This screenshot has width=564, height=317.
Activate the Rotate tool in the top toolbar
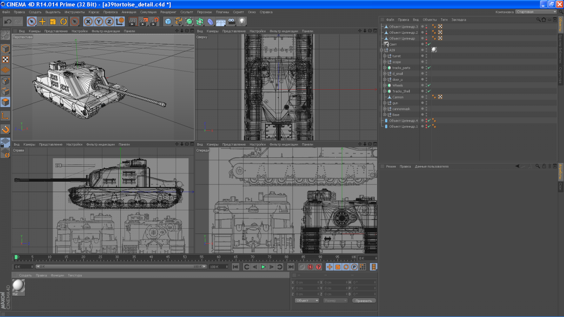coord(63,21)
